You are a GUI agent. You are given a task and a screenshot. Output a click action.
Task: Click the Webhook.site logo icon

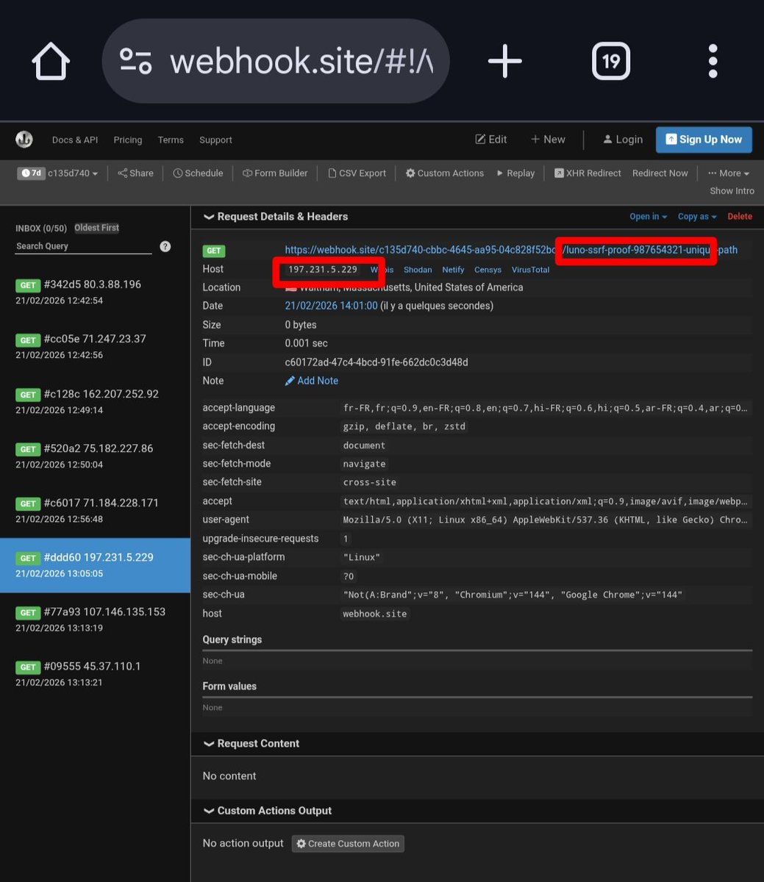point(24,140)
